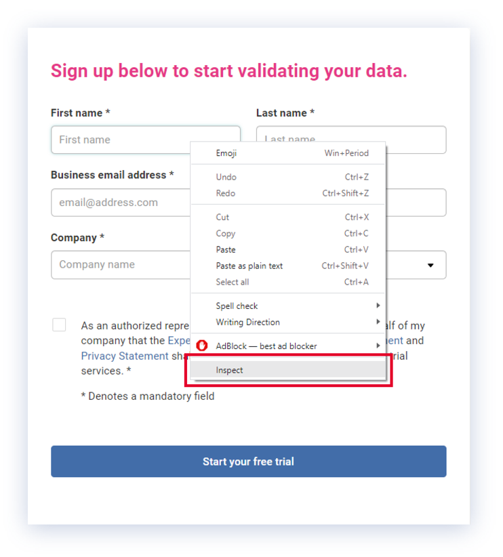Expand the Writing Direction submenu arrow
Screen dimensions: 503x557
[x=378, y=323]
